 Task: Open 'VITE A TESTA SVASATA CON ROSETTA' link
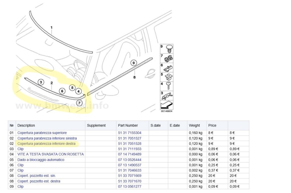point(50,154)
